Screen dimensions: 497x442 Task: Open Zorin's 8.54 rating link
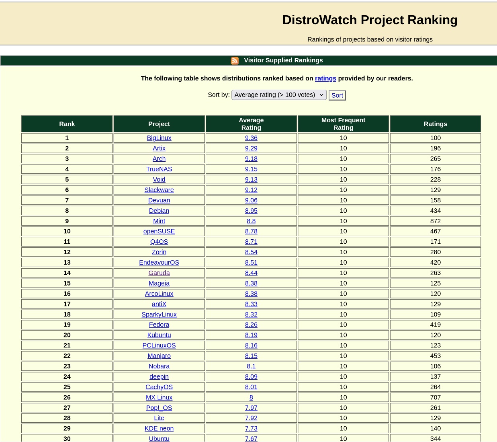[x=251, y=252]
